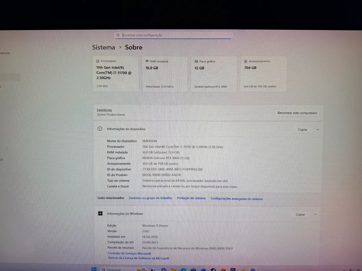Click '2.50 GHz' under the processor card
Image resolution: width=362 pixels, height=271 pixels.
tap(102, 86)
